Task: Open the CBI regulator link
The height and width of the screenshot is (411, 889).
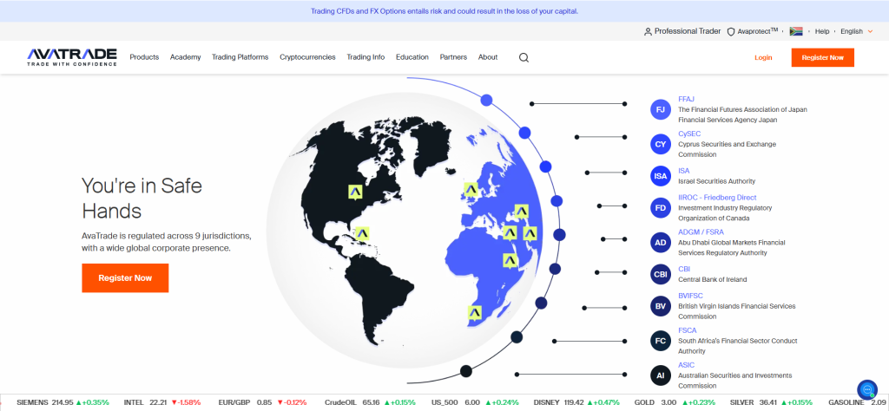Action: (684, 269)
